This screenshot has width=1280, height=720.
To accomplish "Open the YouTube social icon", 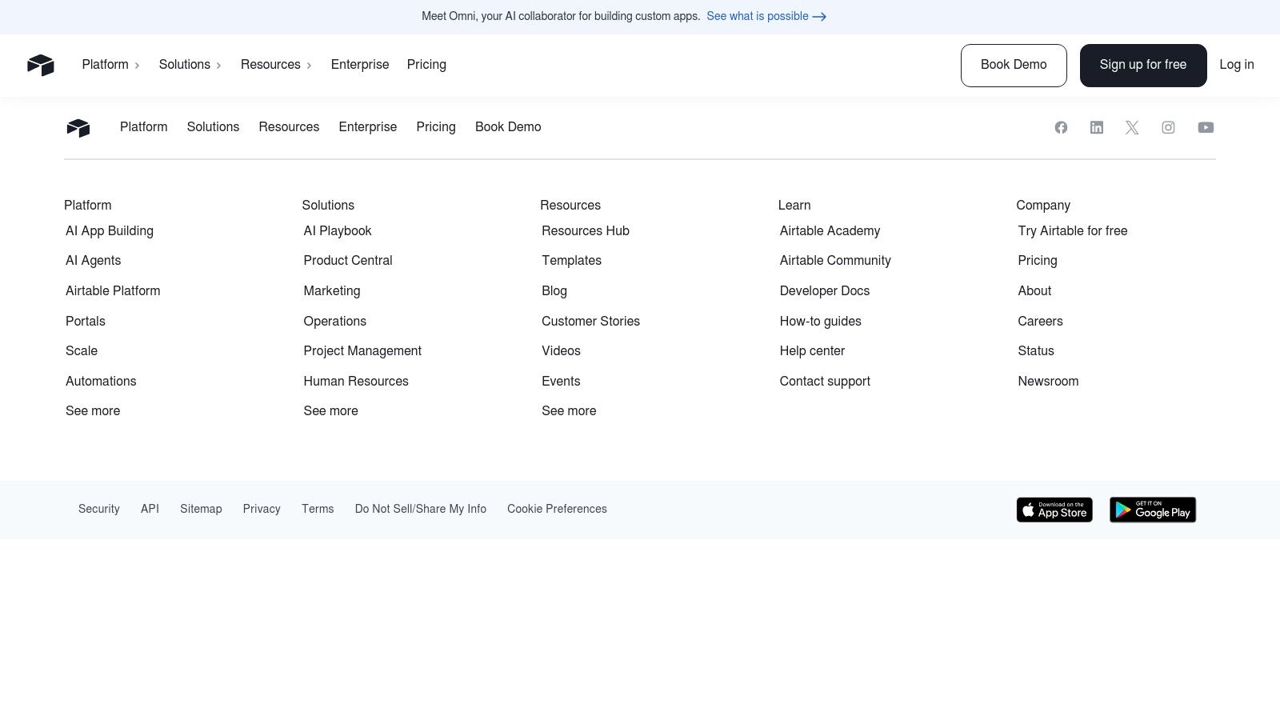I will [x=1206, y=127].
